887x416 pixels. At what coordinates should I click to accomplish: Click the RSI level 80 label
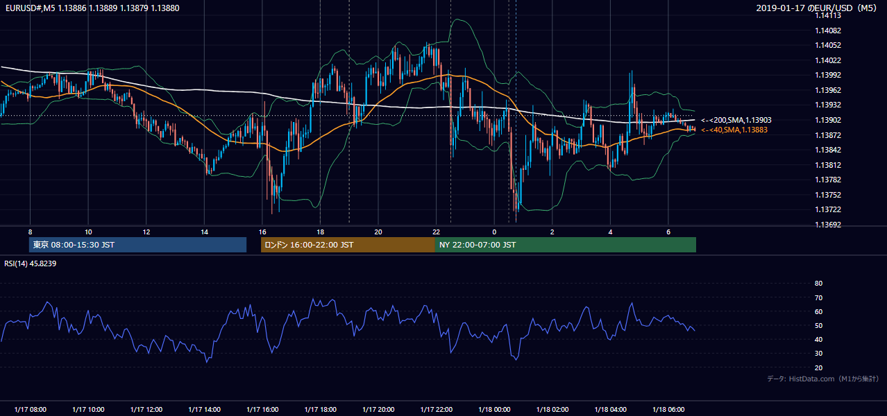[818, 284]
